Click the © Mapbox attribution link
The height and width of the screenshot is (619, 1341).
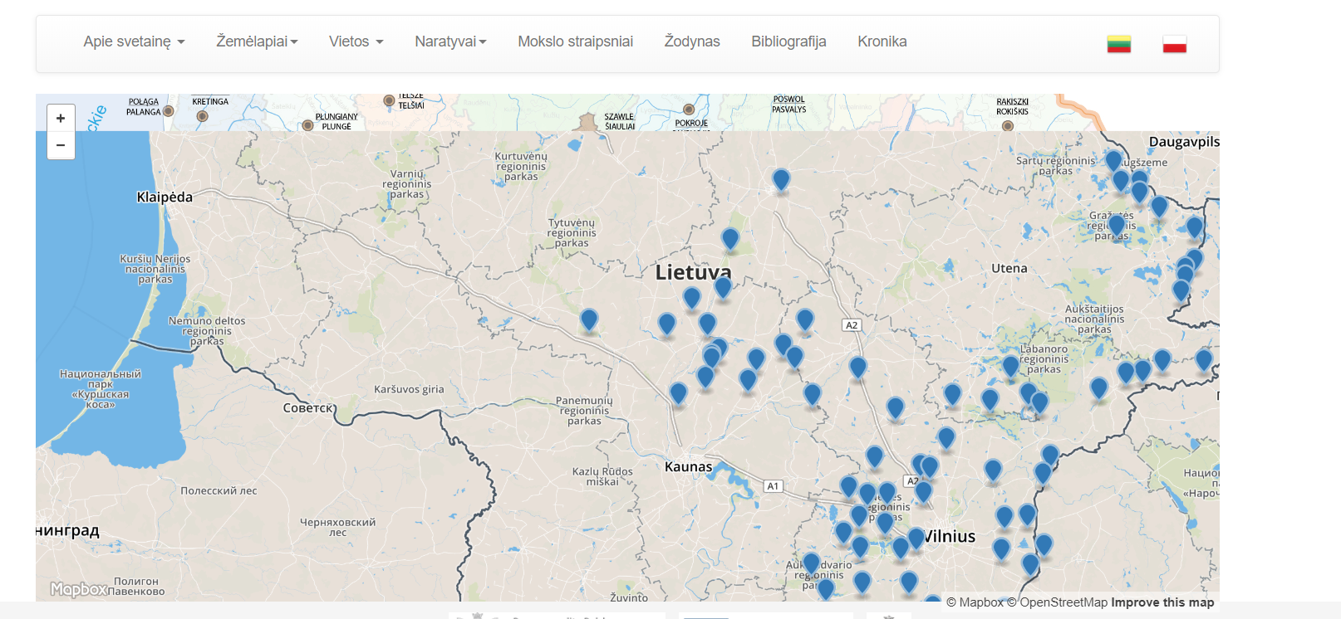tap(975, 602)
